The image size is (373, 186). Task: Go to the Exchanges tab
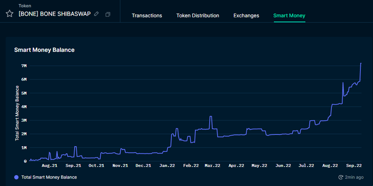tap(246, 16)
